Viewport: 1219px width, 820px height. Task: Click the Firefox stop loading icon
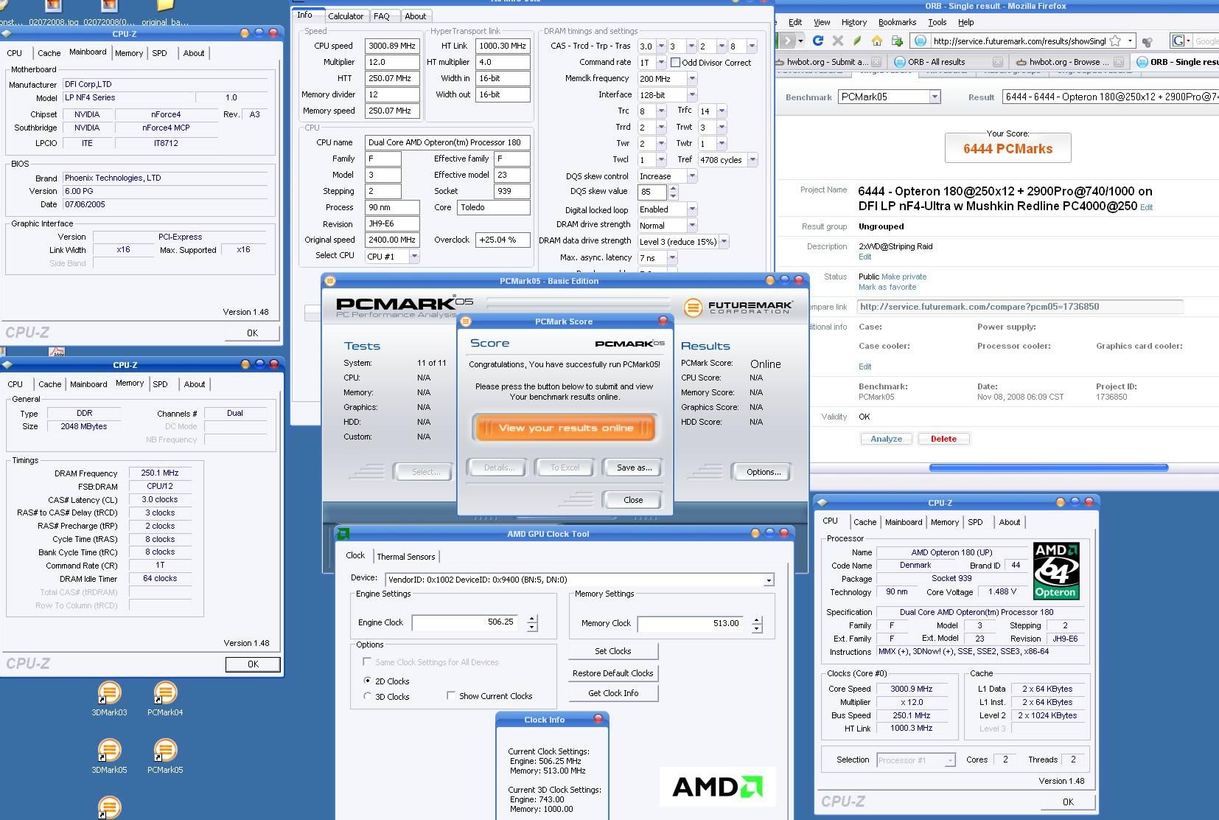837,41
